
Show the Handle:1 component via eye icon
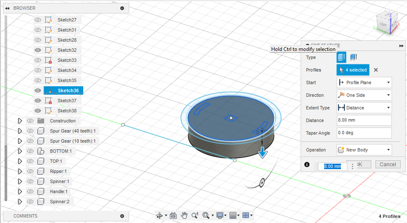pos(30,191)
